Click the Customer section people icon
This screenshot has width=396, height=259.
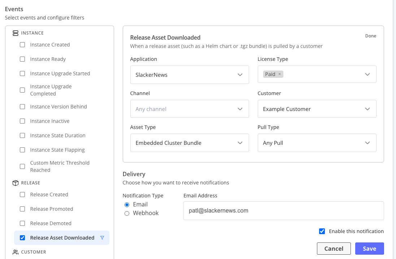tap(15, 252)
